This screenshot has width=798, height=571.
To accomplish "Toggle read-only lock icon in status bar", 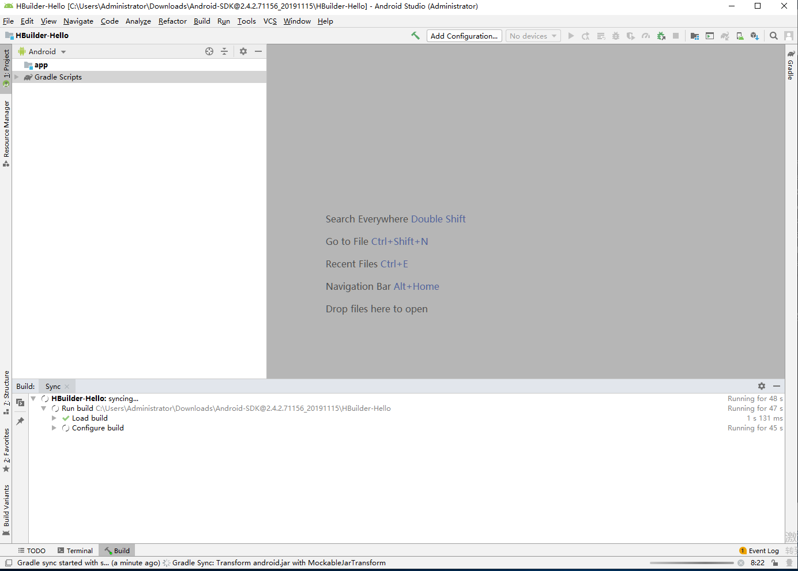I will click(x=775, y=563).
